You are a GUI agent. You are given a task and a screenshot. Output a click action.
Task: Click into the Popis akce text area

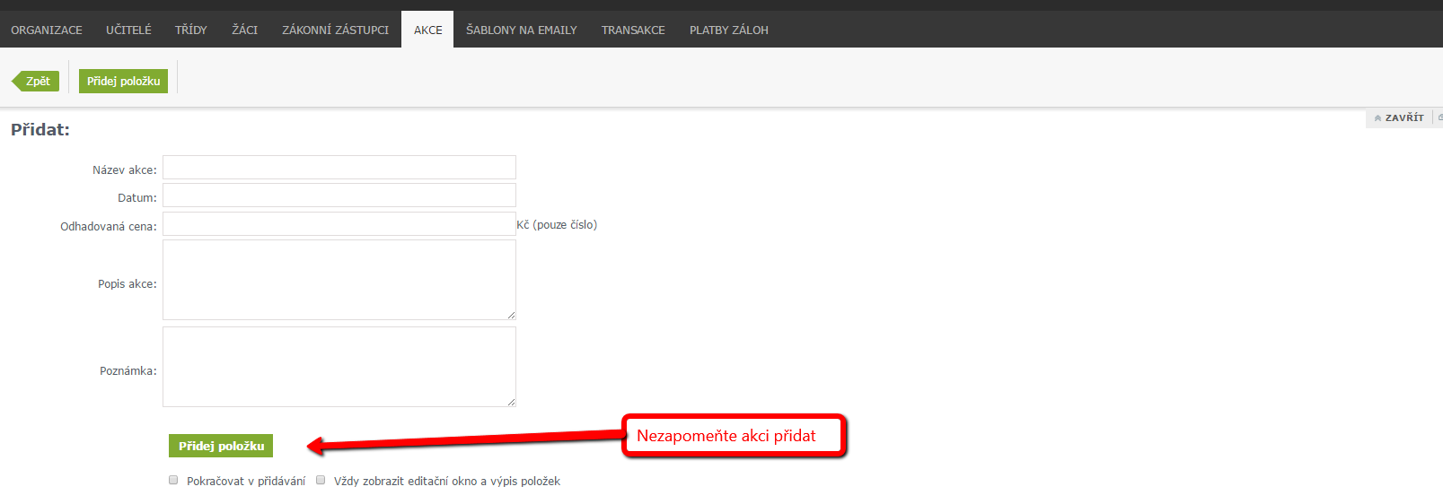click(x=339, y=280)
